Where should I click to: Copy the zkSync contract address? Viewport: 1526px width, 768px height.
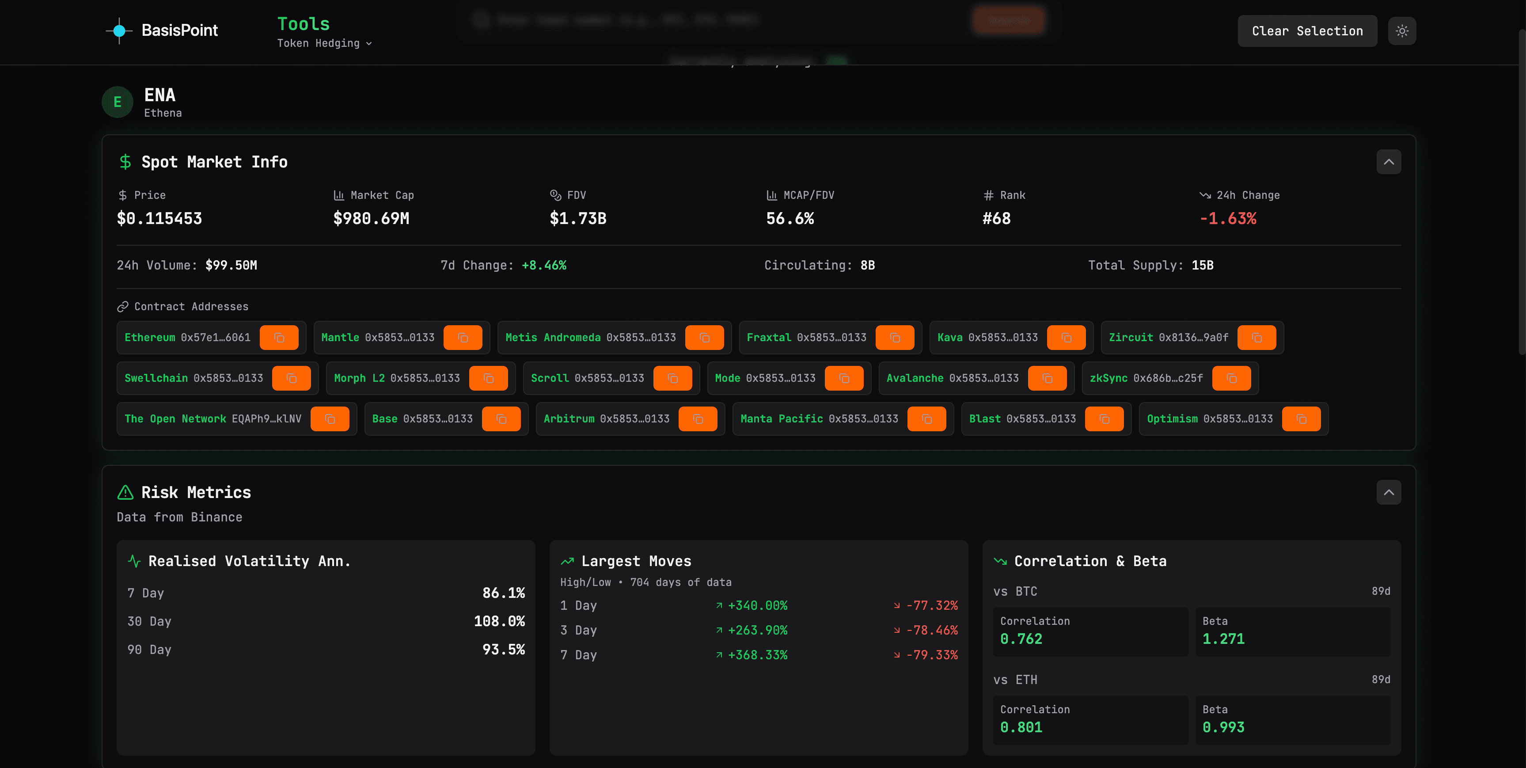(1233, 378)
